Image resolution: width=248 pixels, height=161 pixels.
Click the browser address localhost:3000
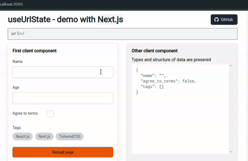(x=12, y=4)
